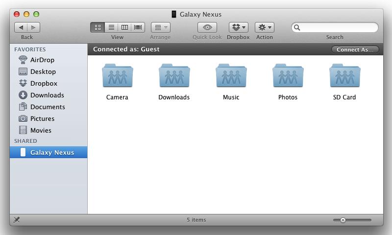The height and width of the screenshot is (235, 392).
Task: Open Downloads in the sidebar favorites
Action: coord(49,95)
